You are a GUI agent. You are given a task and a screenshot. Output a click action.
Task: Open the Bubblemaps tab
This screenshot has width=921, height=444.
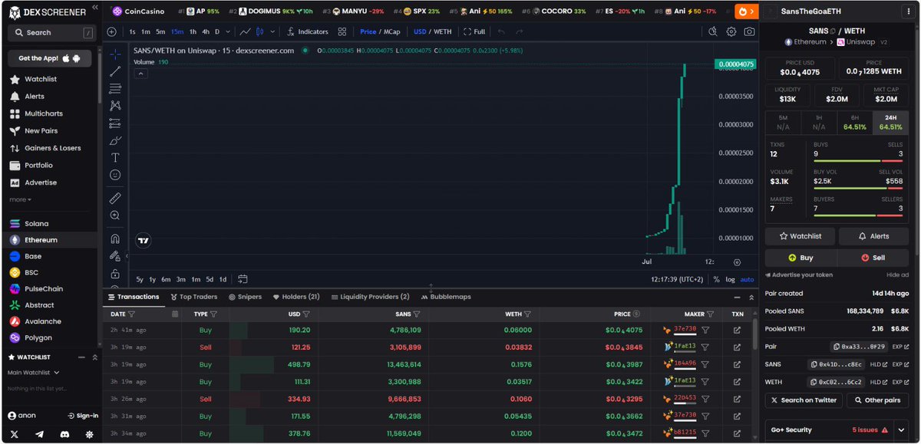point(446,297)
